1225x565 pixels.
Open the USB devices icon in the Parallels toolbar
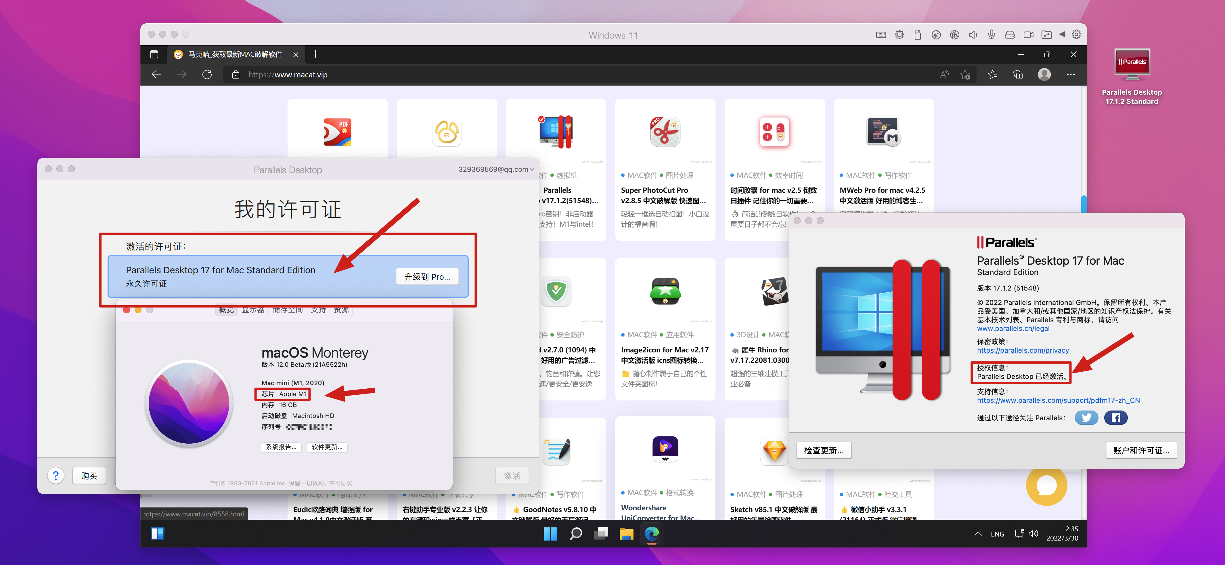(x=918, y=35)
